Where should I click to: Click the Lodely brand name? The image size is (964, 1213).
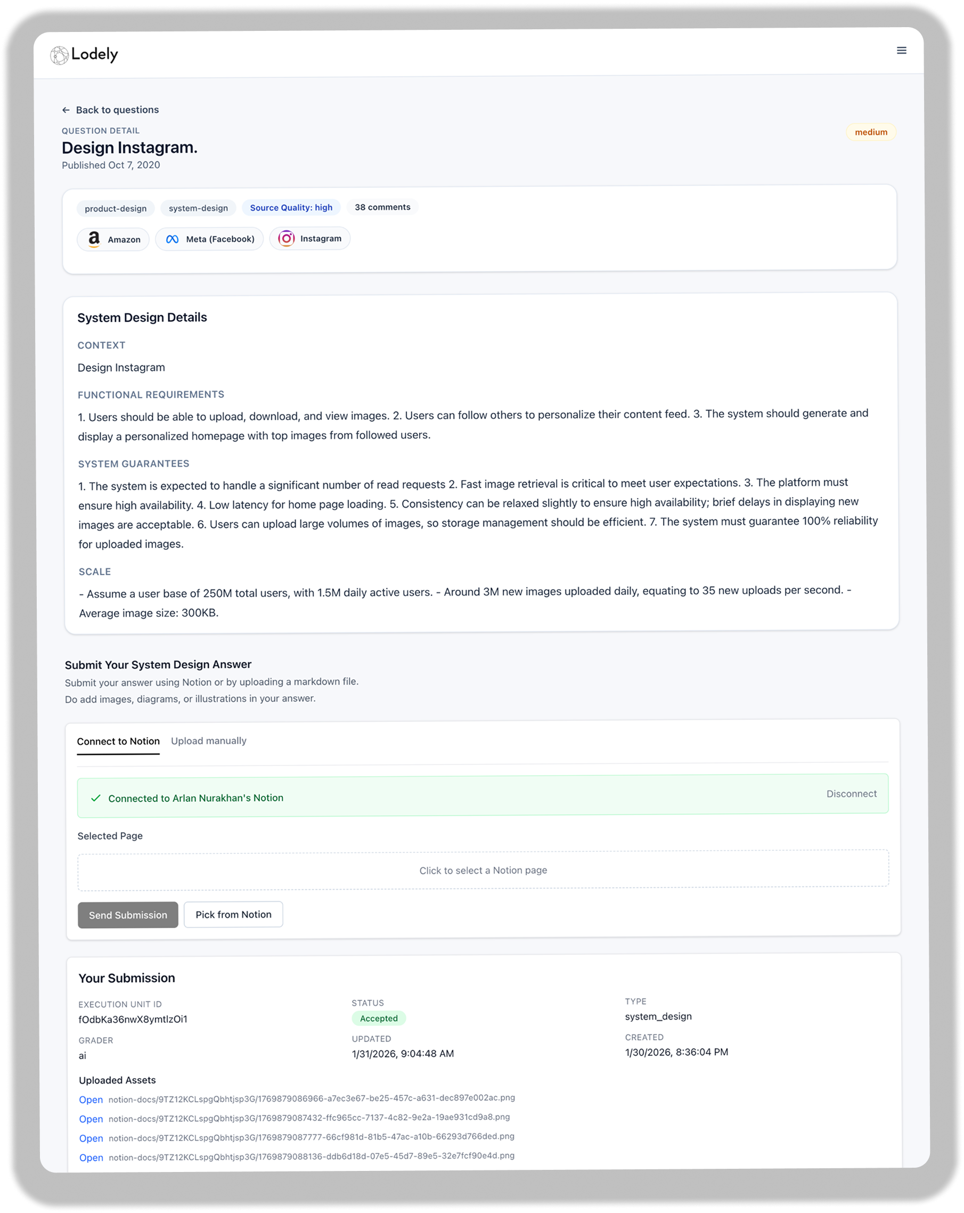pos(94,54)
